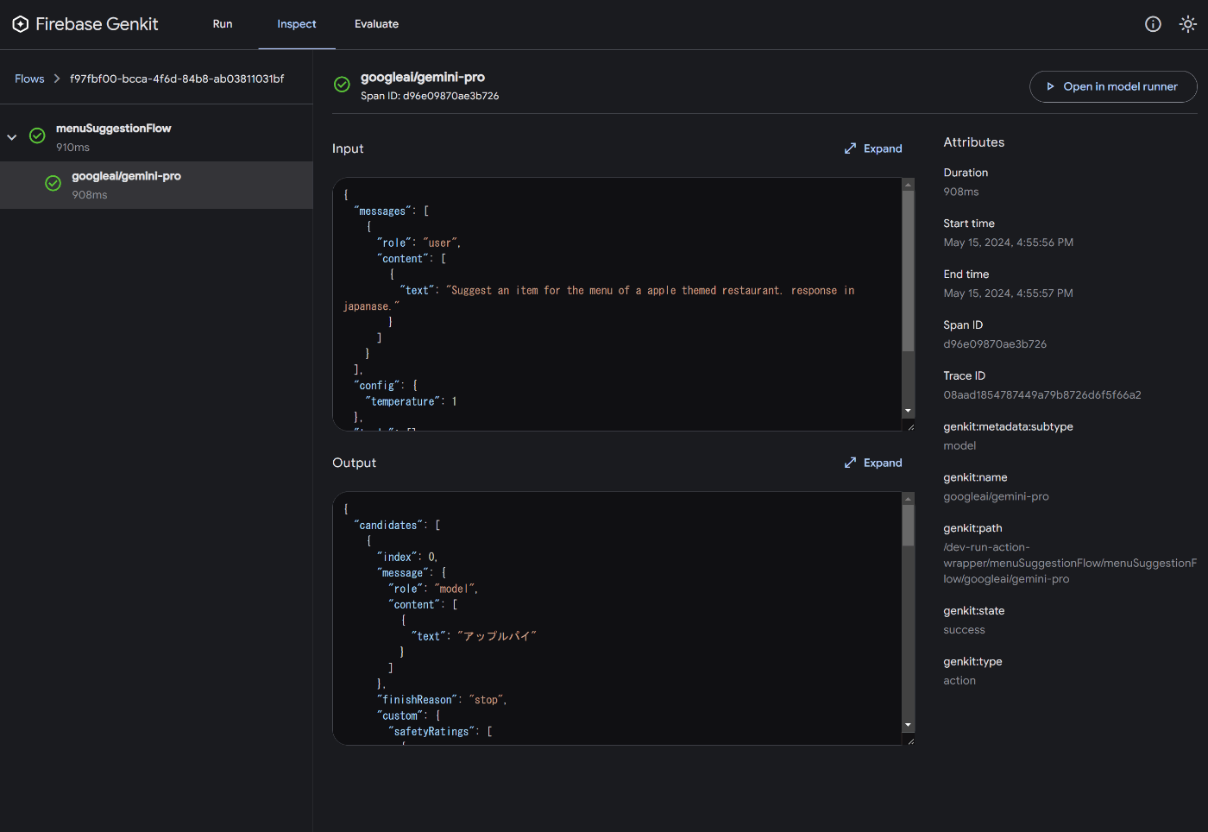Click the Output scrollbar up arrow

(908, 498)
